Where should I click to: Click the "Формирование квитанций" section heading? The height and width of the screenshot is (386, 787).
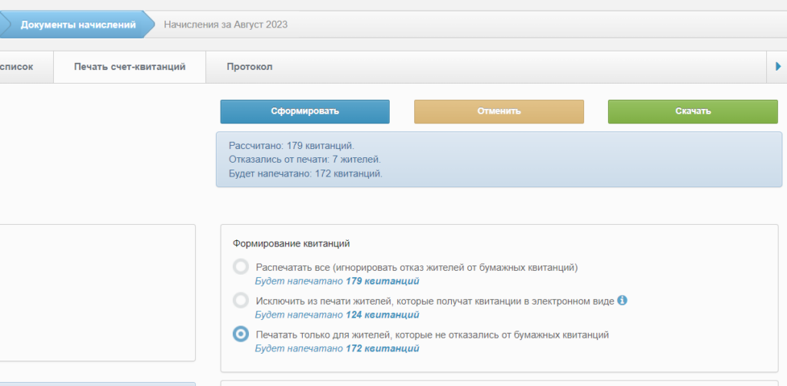(x=291, y=243)
